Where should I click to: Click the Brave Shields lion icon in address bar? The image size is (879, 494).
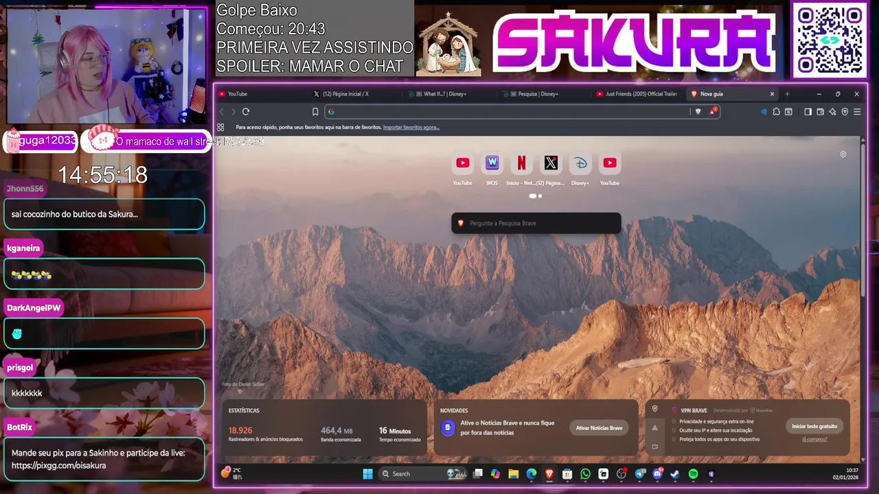tap(698, 111)
